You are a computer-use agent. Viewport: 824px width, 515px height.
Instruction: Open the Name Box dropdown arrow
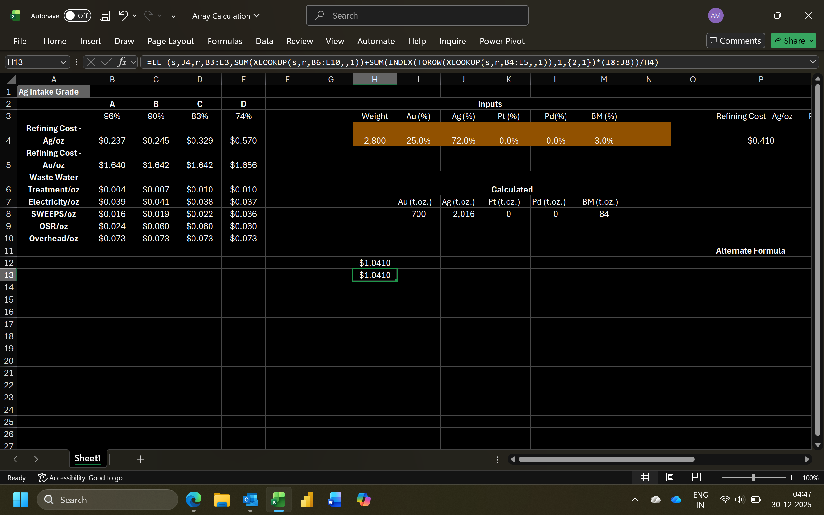point(63,62)
